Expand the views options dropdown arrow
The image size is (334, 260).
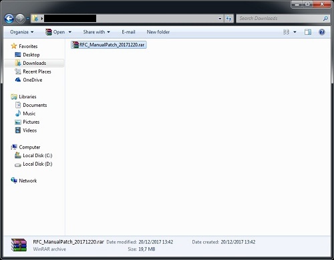click(295, 32)
